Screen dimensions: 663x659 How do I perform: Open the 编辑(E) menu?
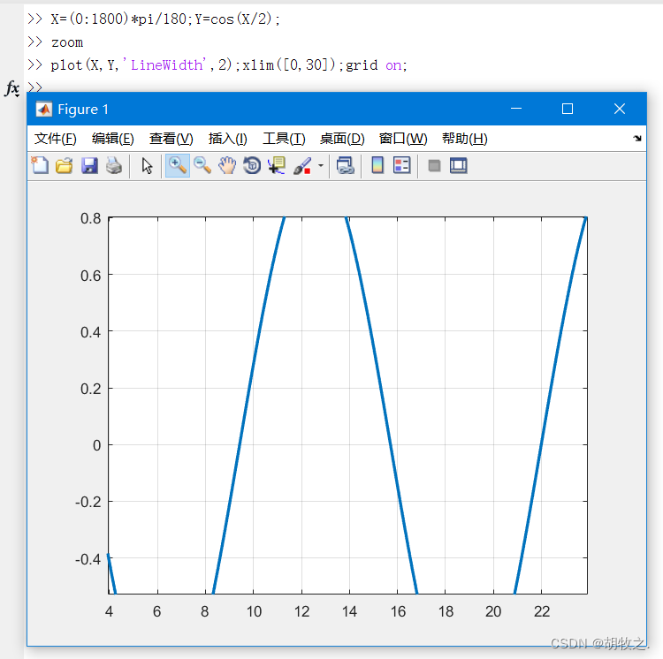[x=113, y=139]
